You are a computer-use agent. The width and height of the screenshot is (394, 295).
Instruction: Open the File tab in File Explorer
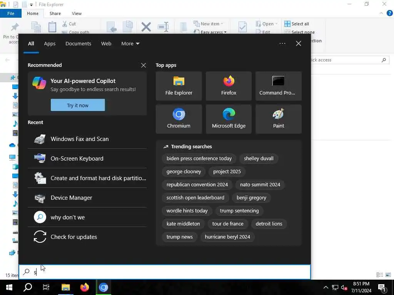pos(11,13)
